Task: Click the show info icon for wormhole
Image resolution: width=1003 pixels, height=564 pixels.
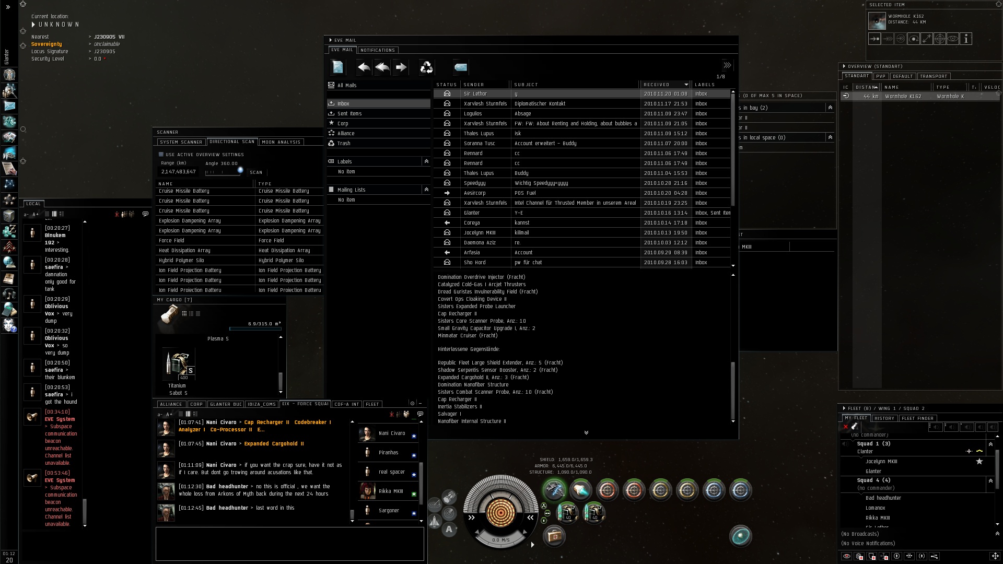Action: click(966, 39)
